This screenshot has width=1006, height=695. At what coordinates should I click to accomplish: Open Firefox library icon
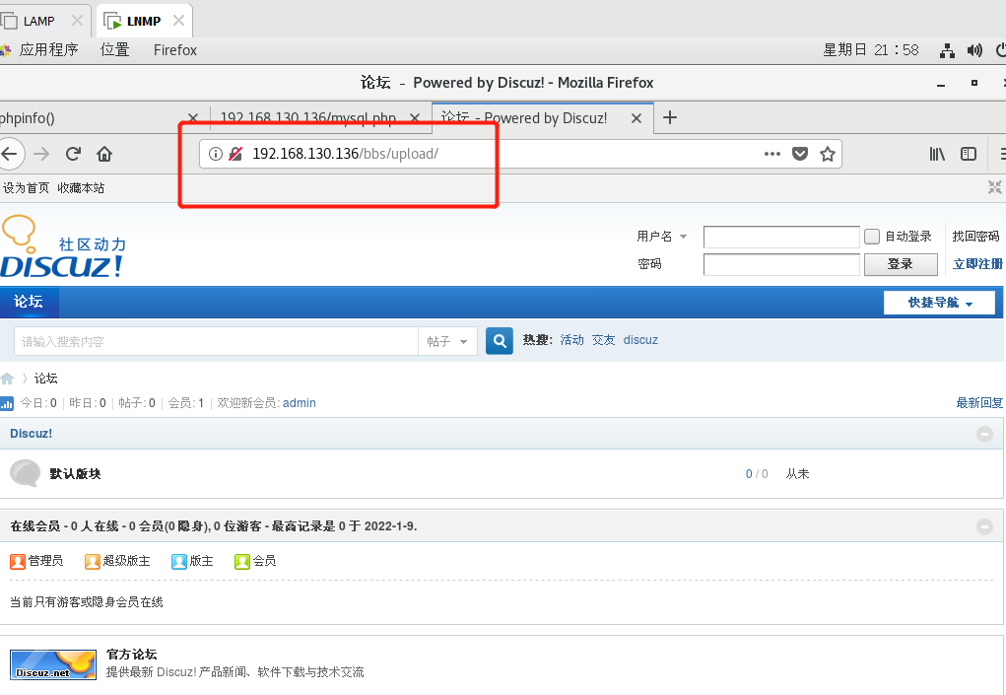coord(937,154)
